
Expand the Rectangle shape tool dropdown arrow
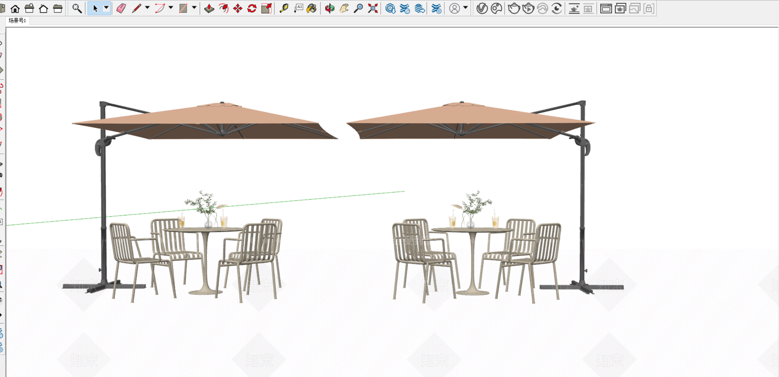(x=194, y=8)
